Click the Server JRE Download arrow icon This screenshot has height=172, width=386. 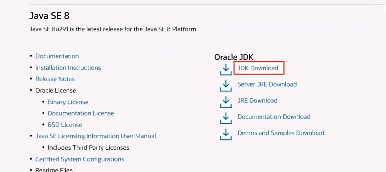[226, 85]
